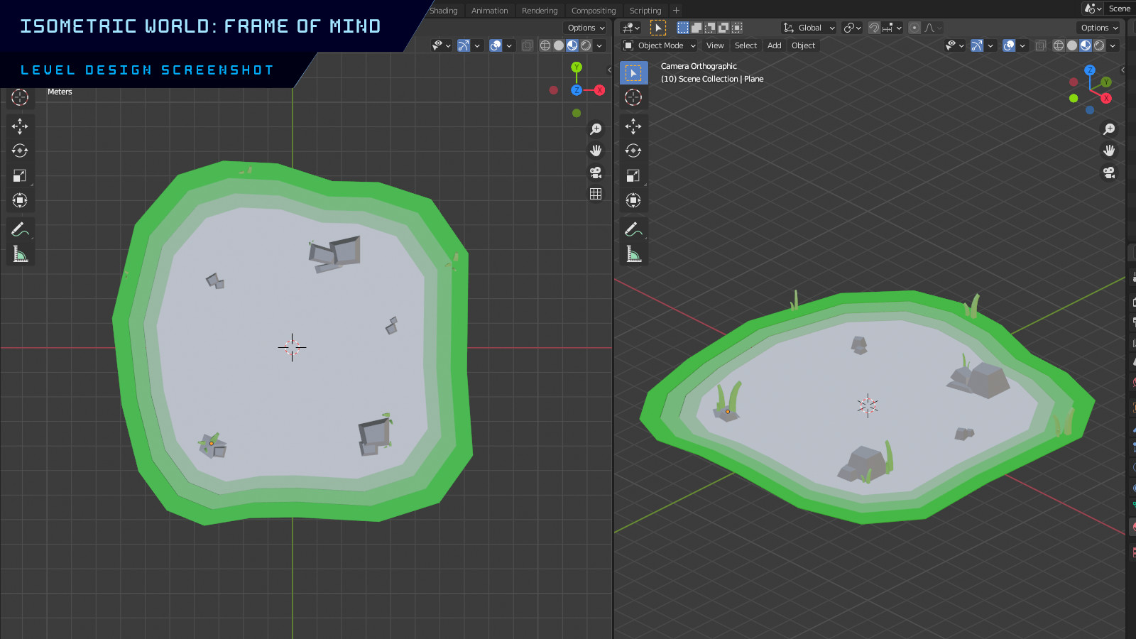This screenshot has width=1136, height=639.
Task: Click the Add menu in the header
Action: coord(774,45)
